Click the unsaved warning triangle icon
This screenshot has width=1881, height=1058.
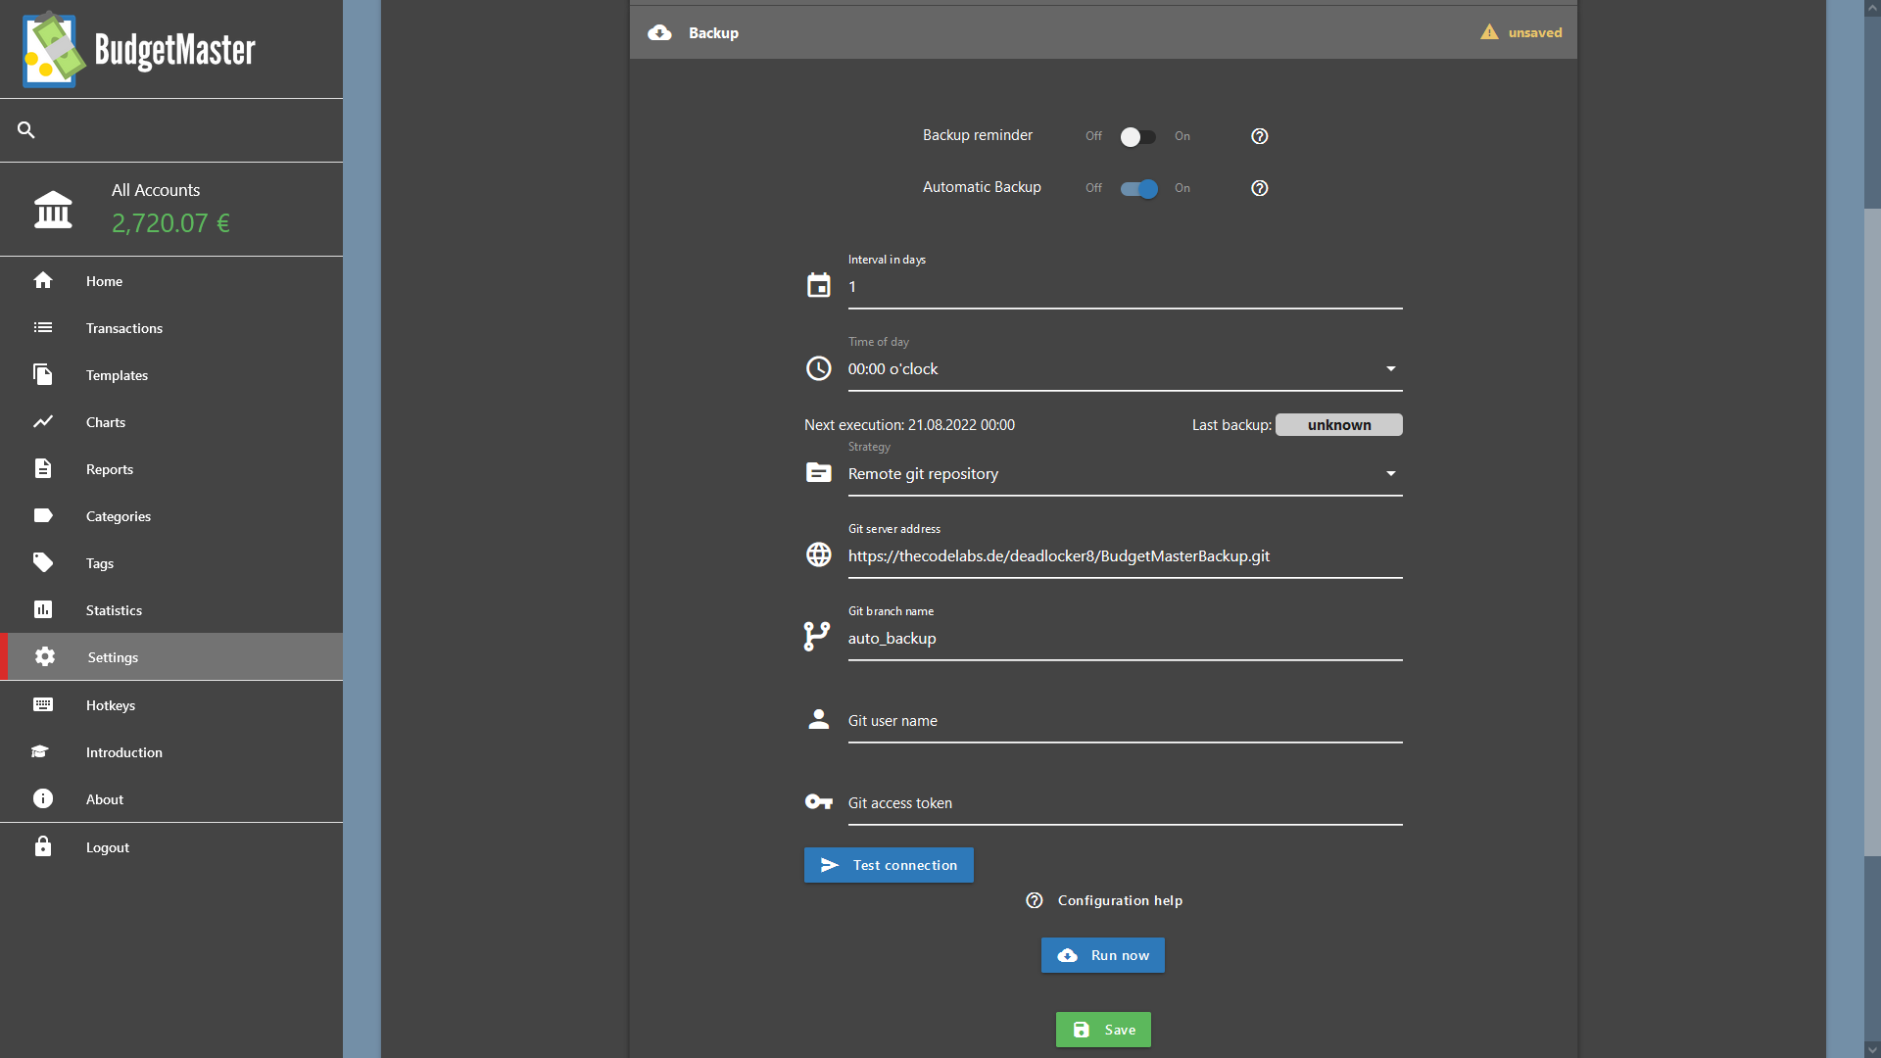1489,32
